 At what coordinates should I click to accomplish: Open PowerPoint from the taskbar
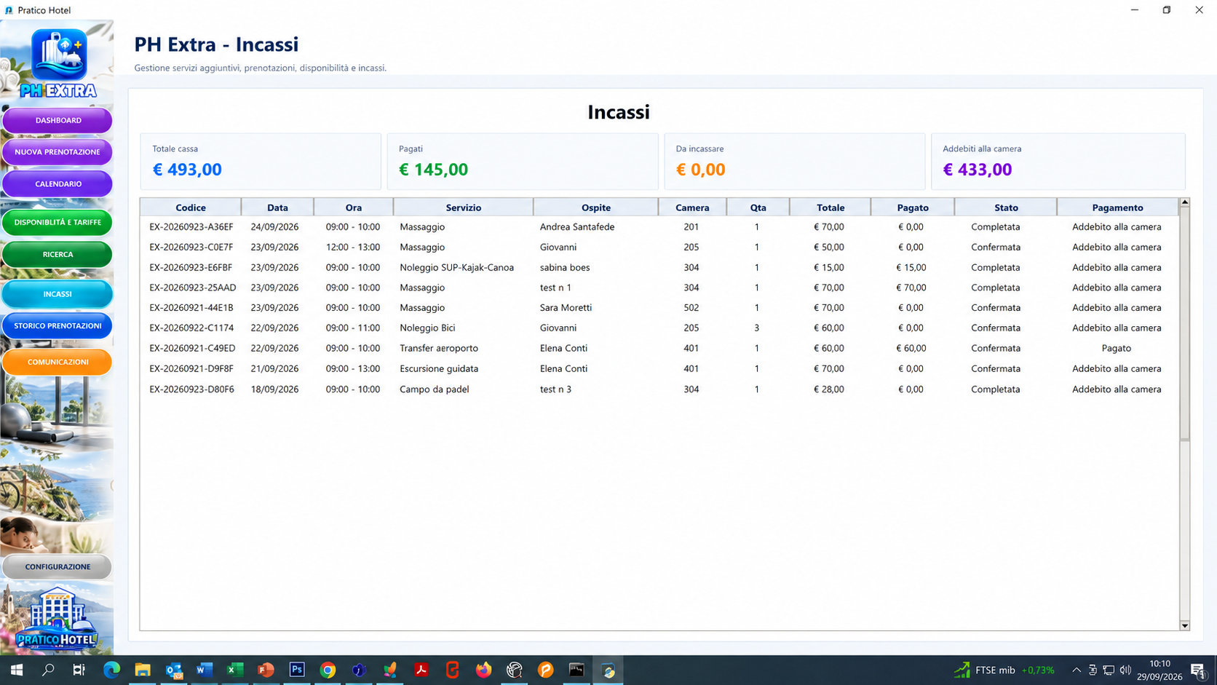click(266, 670)
